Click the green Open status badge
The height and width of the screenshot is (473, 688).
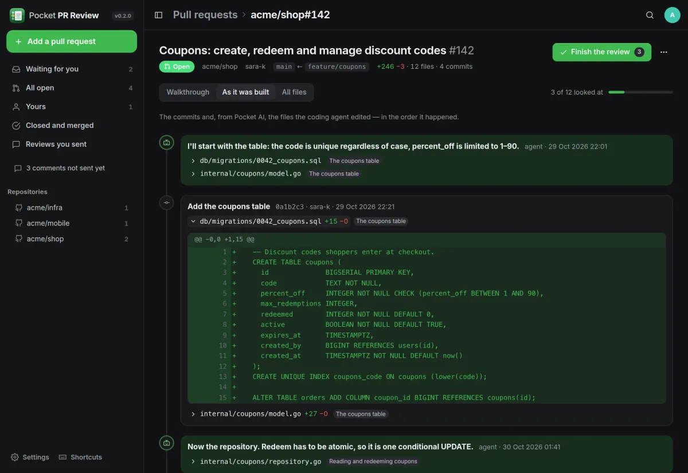[177, 67]
